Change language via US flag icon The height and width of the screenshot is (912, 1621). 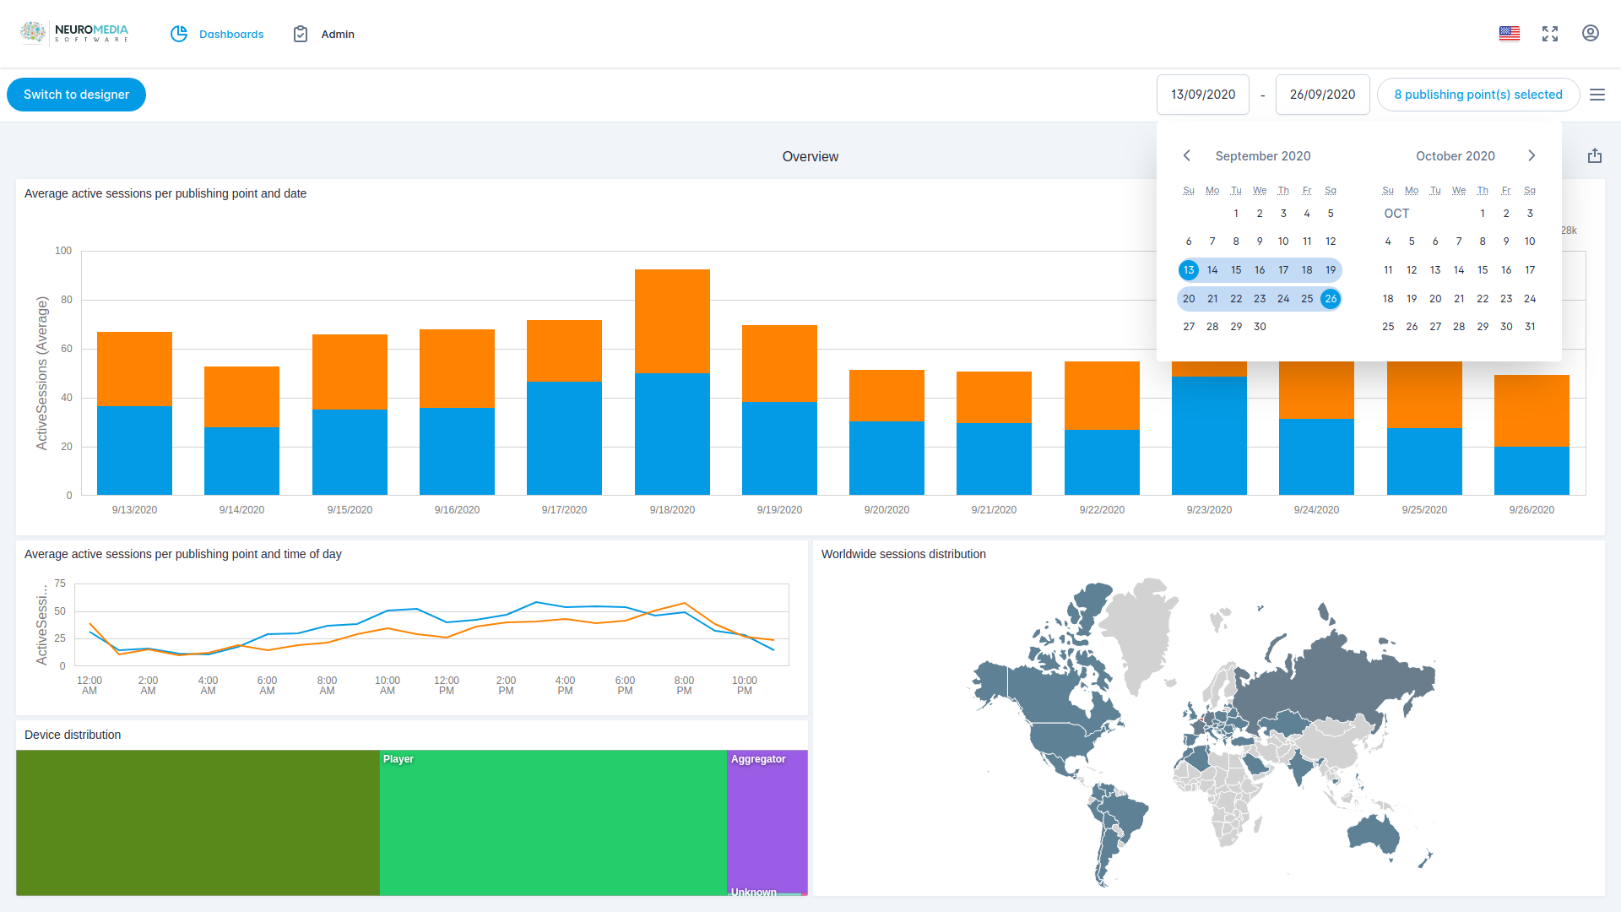[x=1510, y=34]
